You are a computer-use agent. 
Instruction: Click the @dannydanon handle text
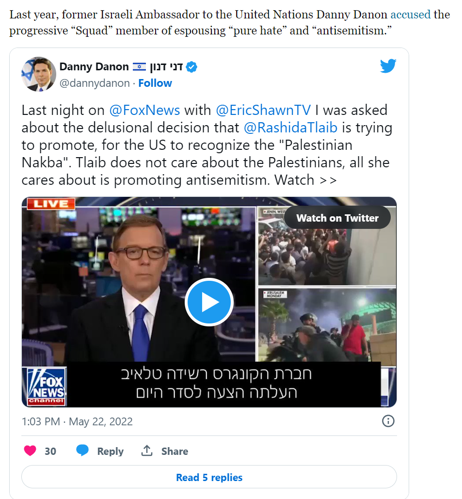click(95, 83)
